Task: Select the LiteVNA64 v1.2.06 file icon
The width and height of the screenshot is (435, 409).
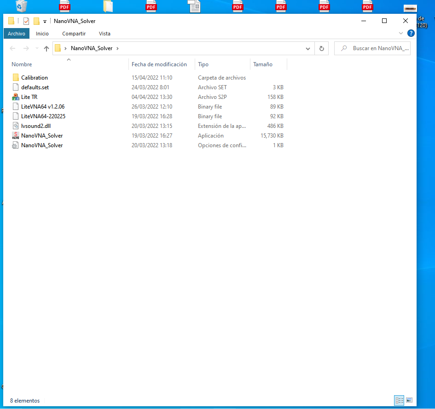Action: click(x=16, y=106)
